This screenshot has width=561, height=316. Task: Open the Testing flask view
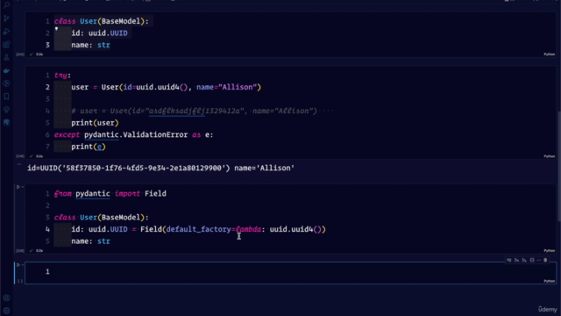click(x=6, y=57)
